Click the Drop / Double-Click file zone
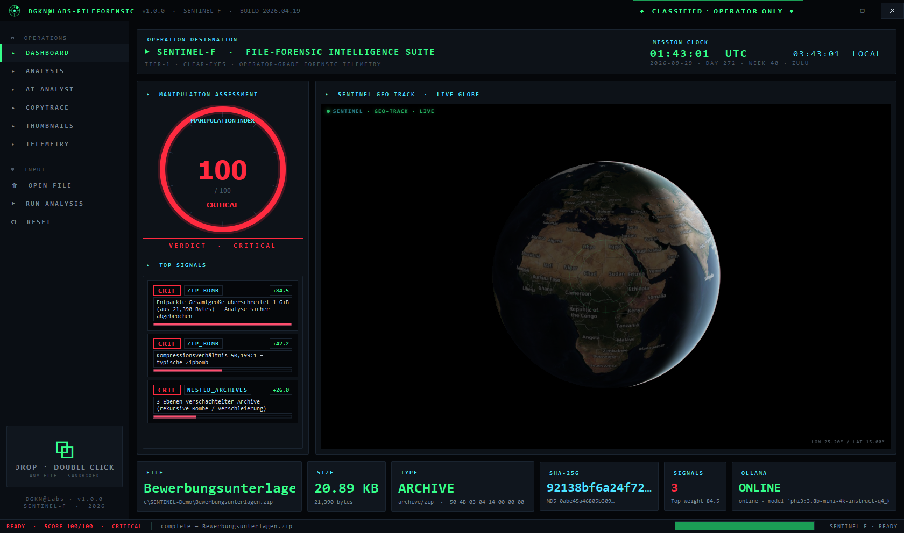The height and width of the screenshot is (533, 904). pyautogui.click(x=65, y=456)
